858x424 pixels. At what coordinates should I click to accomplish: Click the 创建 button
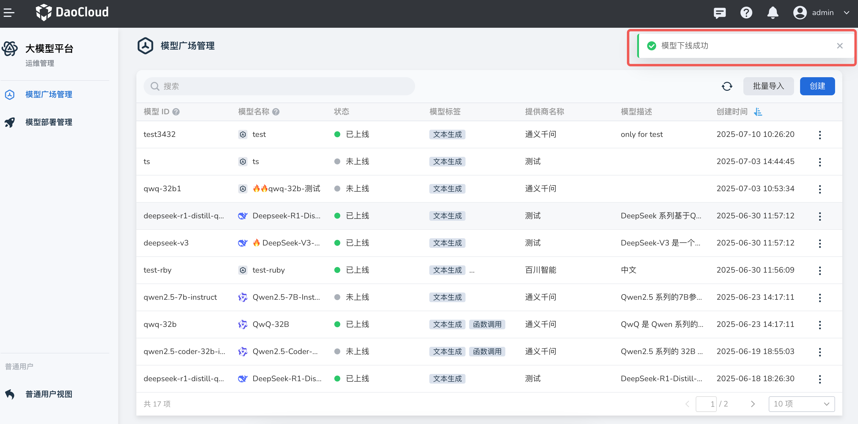click(817, 86)
